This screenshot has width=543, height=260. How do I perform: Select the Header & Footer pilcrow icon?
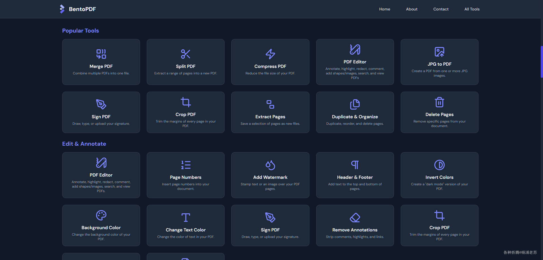355,165
